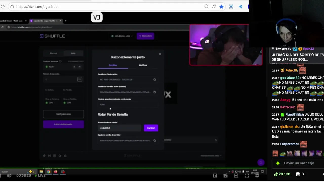Enter fullscreen in the stream player
This screenshot has width=324, height=182.
(x=247, y=176)
